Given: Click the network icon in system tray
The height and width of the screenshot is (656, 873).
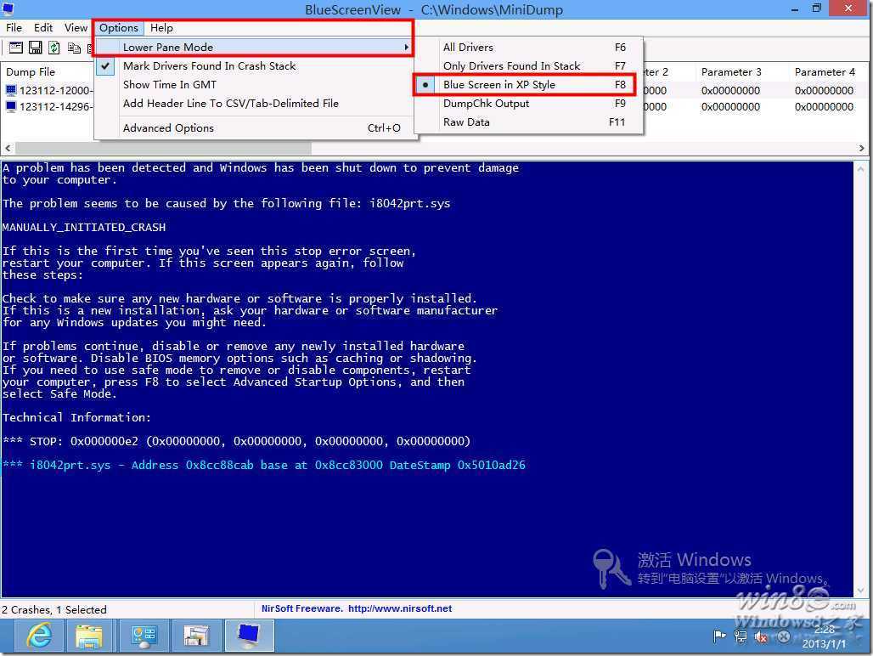Looking at the screenshot, I should pyautogui.click(x=741, y=636).
